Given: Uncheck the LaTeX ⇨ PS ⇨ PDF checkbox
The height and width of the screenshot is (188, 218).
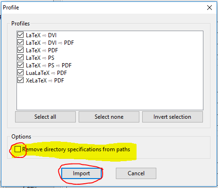Looking at the screenshot, I should click(21, 65).
